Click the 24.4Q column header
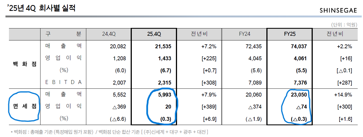This screenshot has width=363, height=137. tap(109, 34)
